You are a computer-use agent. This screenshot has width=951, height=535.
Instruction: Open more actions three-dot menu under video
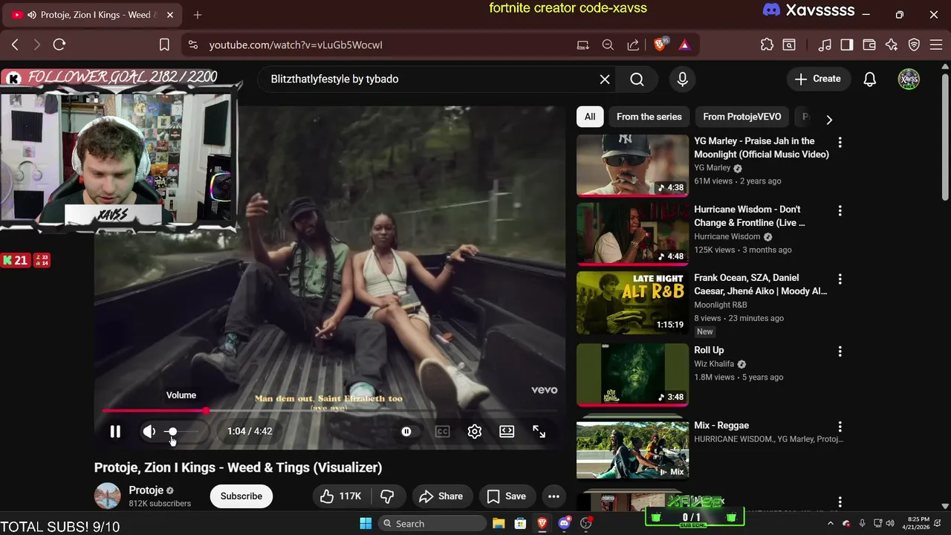tap(554, 496)
